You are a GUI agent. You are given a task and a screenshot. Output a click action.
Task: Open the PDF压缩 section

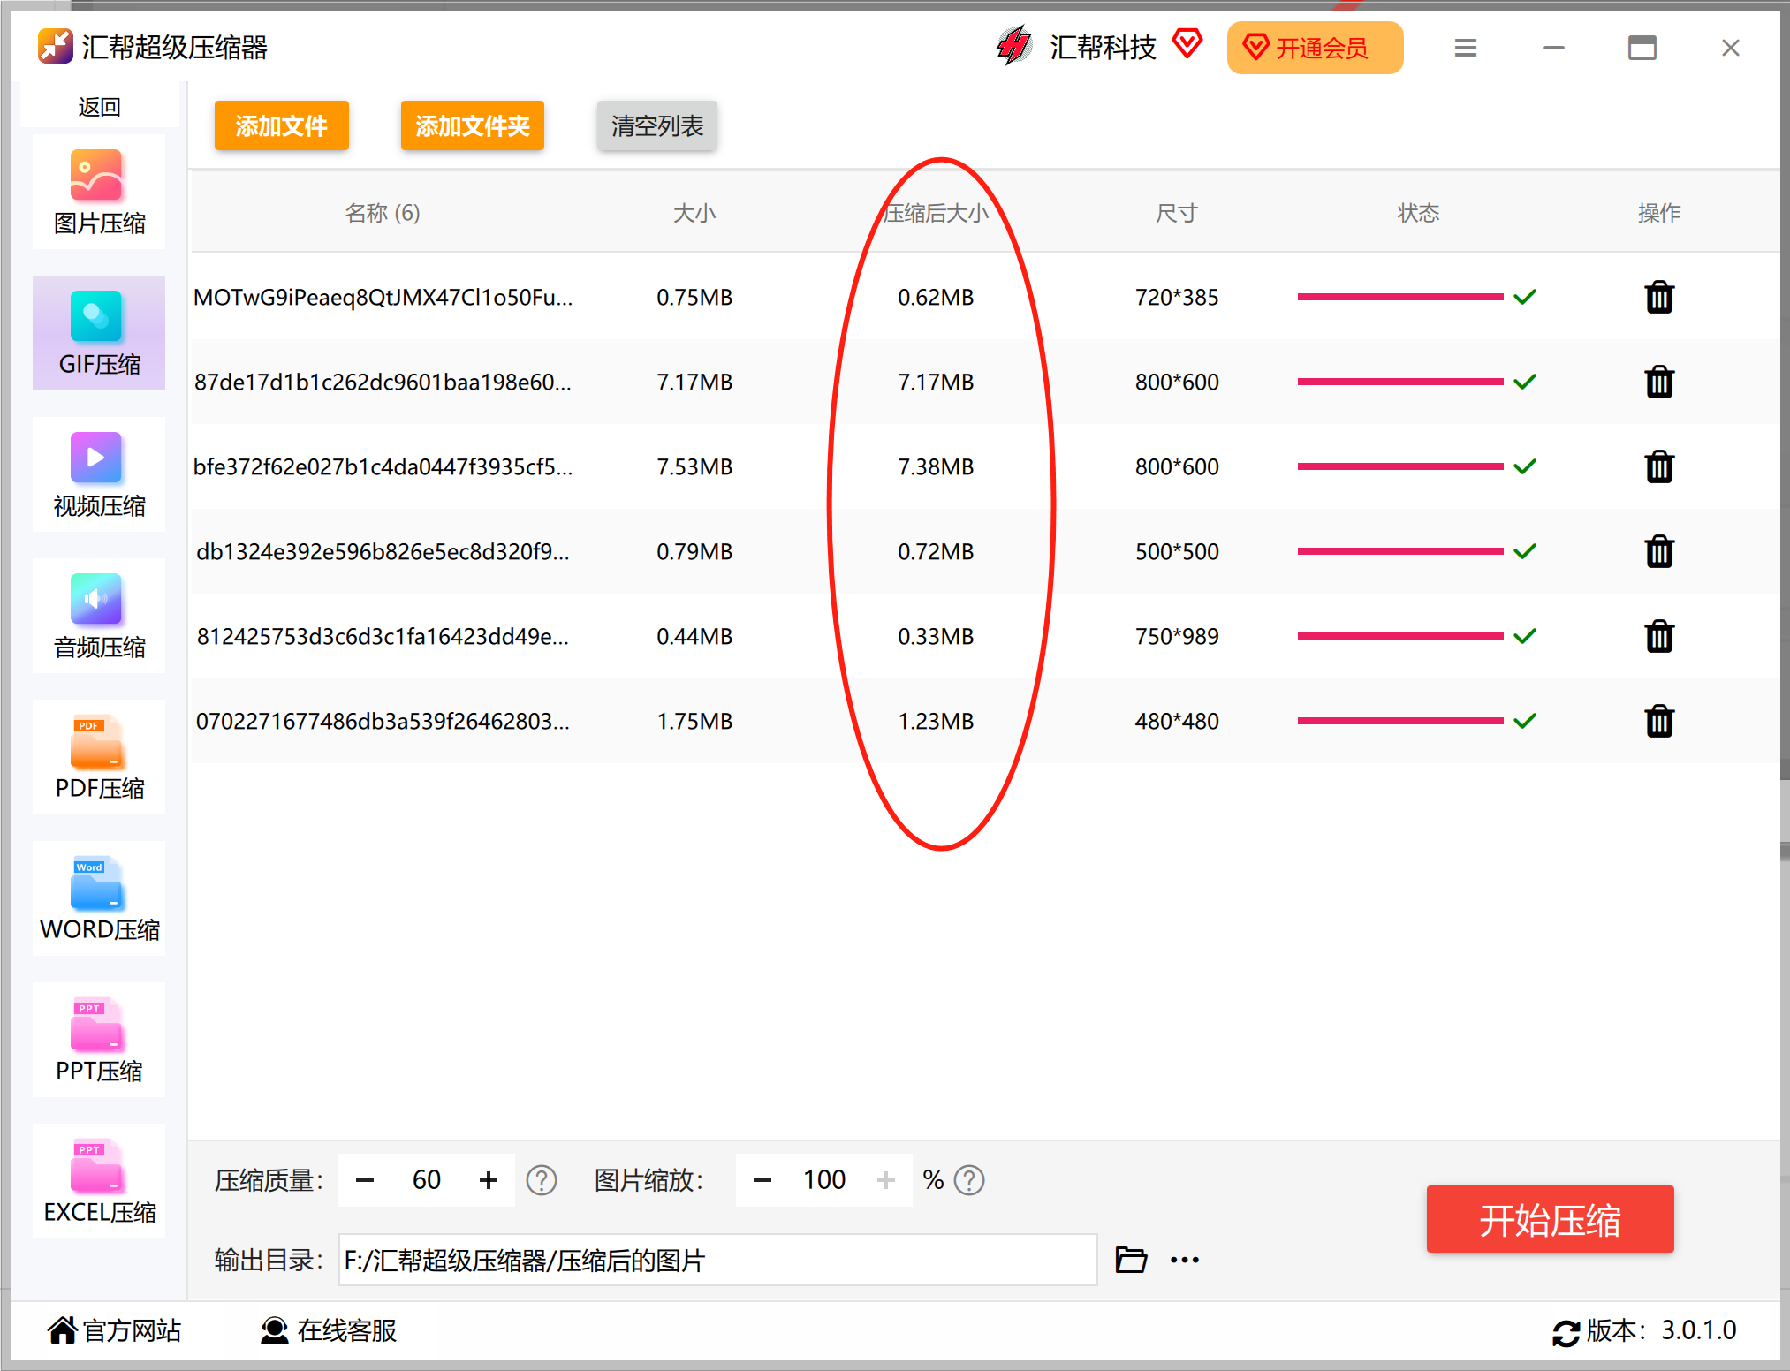click(x=99, y=757)
